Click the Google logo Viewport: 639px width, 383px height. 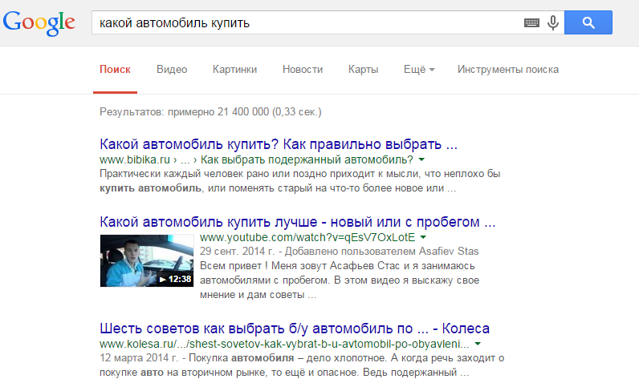point(39,22)
